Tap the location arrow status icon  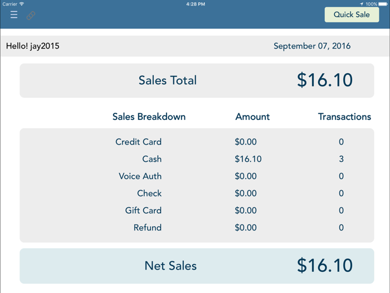click(361, 4)
